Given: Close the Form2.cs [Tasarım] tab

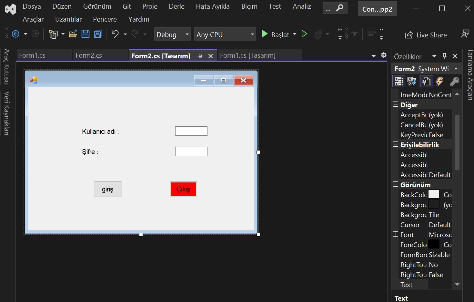Looking at the screenshot, I should click(x=211, y=56).
